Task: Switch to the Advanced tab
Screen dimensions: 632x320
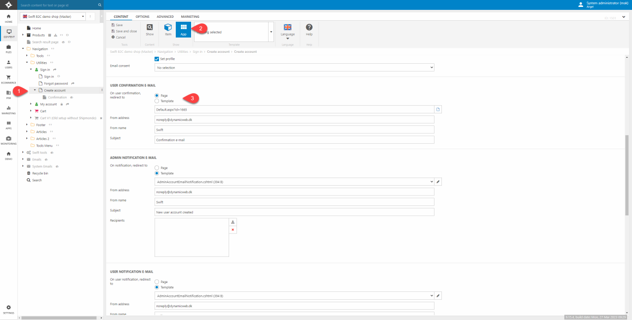Action: [165, 17]
